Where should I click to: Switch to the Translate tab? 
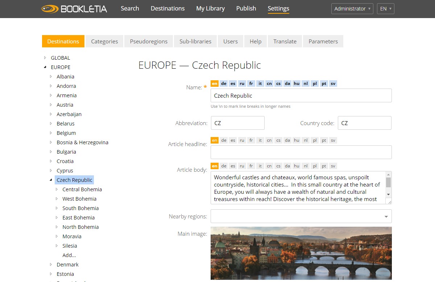coord(285,41)
